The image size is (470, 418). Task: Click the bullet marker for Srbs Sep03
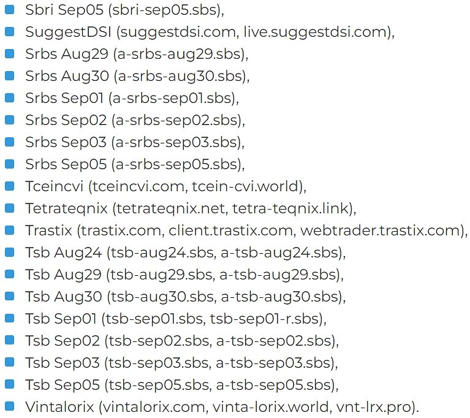9,142
